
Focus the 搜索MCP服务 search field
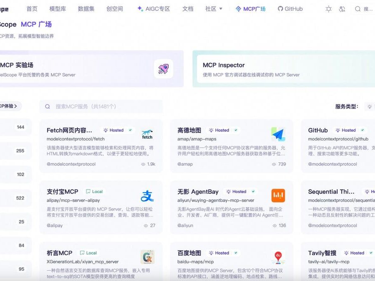pyautogui.click(x=101, y=107)
